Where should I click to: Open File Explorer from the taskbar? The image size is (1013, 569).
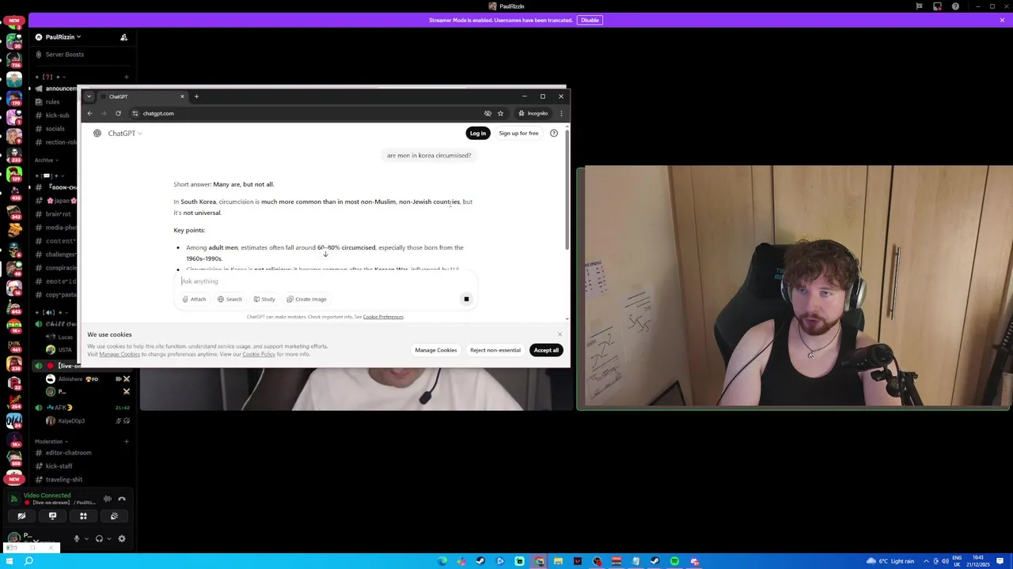[x=558, y=561]
